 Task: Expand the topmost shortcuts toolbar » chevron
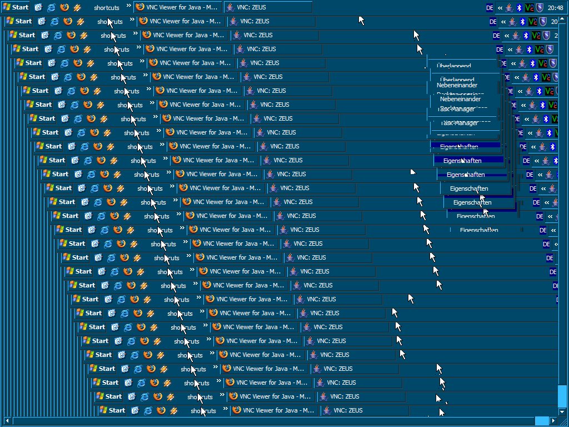click(128, 7)
